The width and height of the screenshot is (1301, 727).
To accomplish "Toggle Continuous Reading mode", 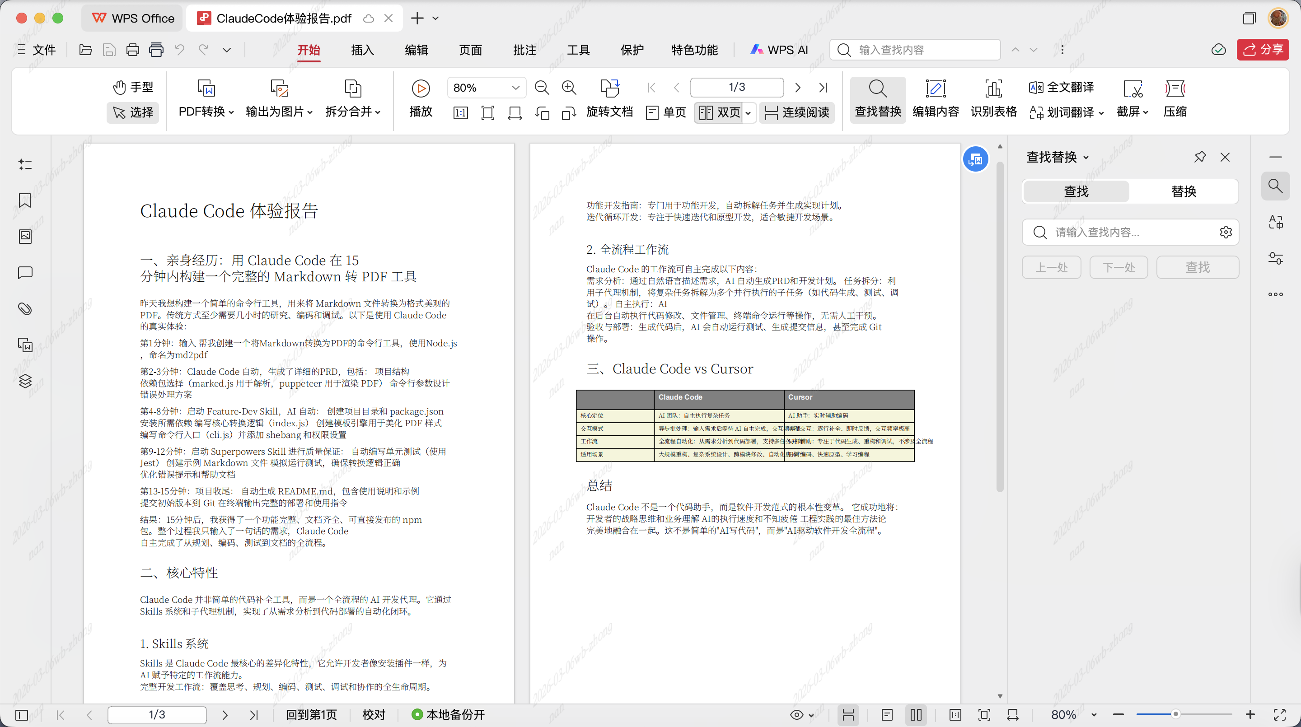I will [x=796, y=112].
